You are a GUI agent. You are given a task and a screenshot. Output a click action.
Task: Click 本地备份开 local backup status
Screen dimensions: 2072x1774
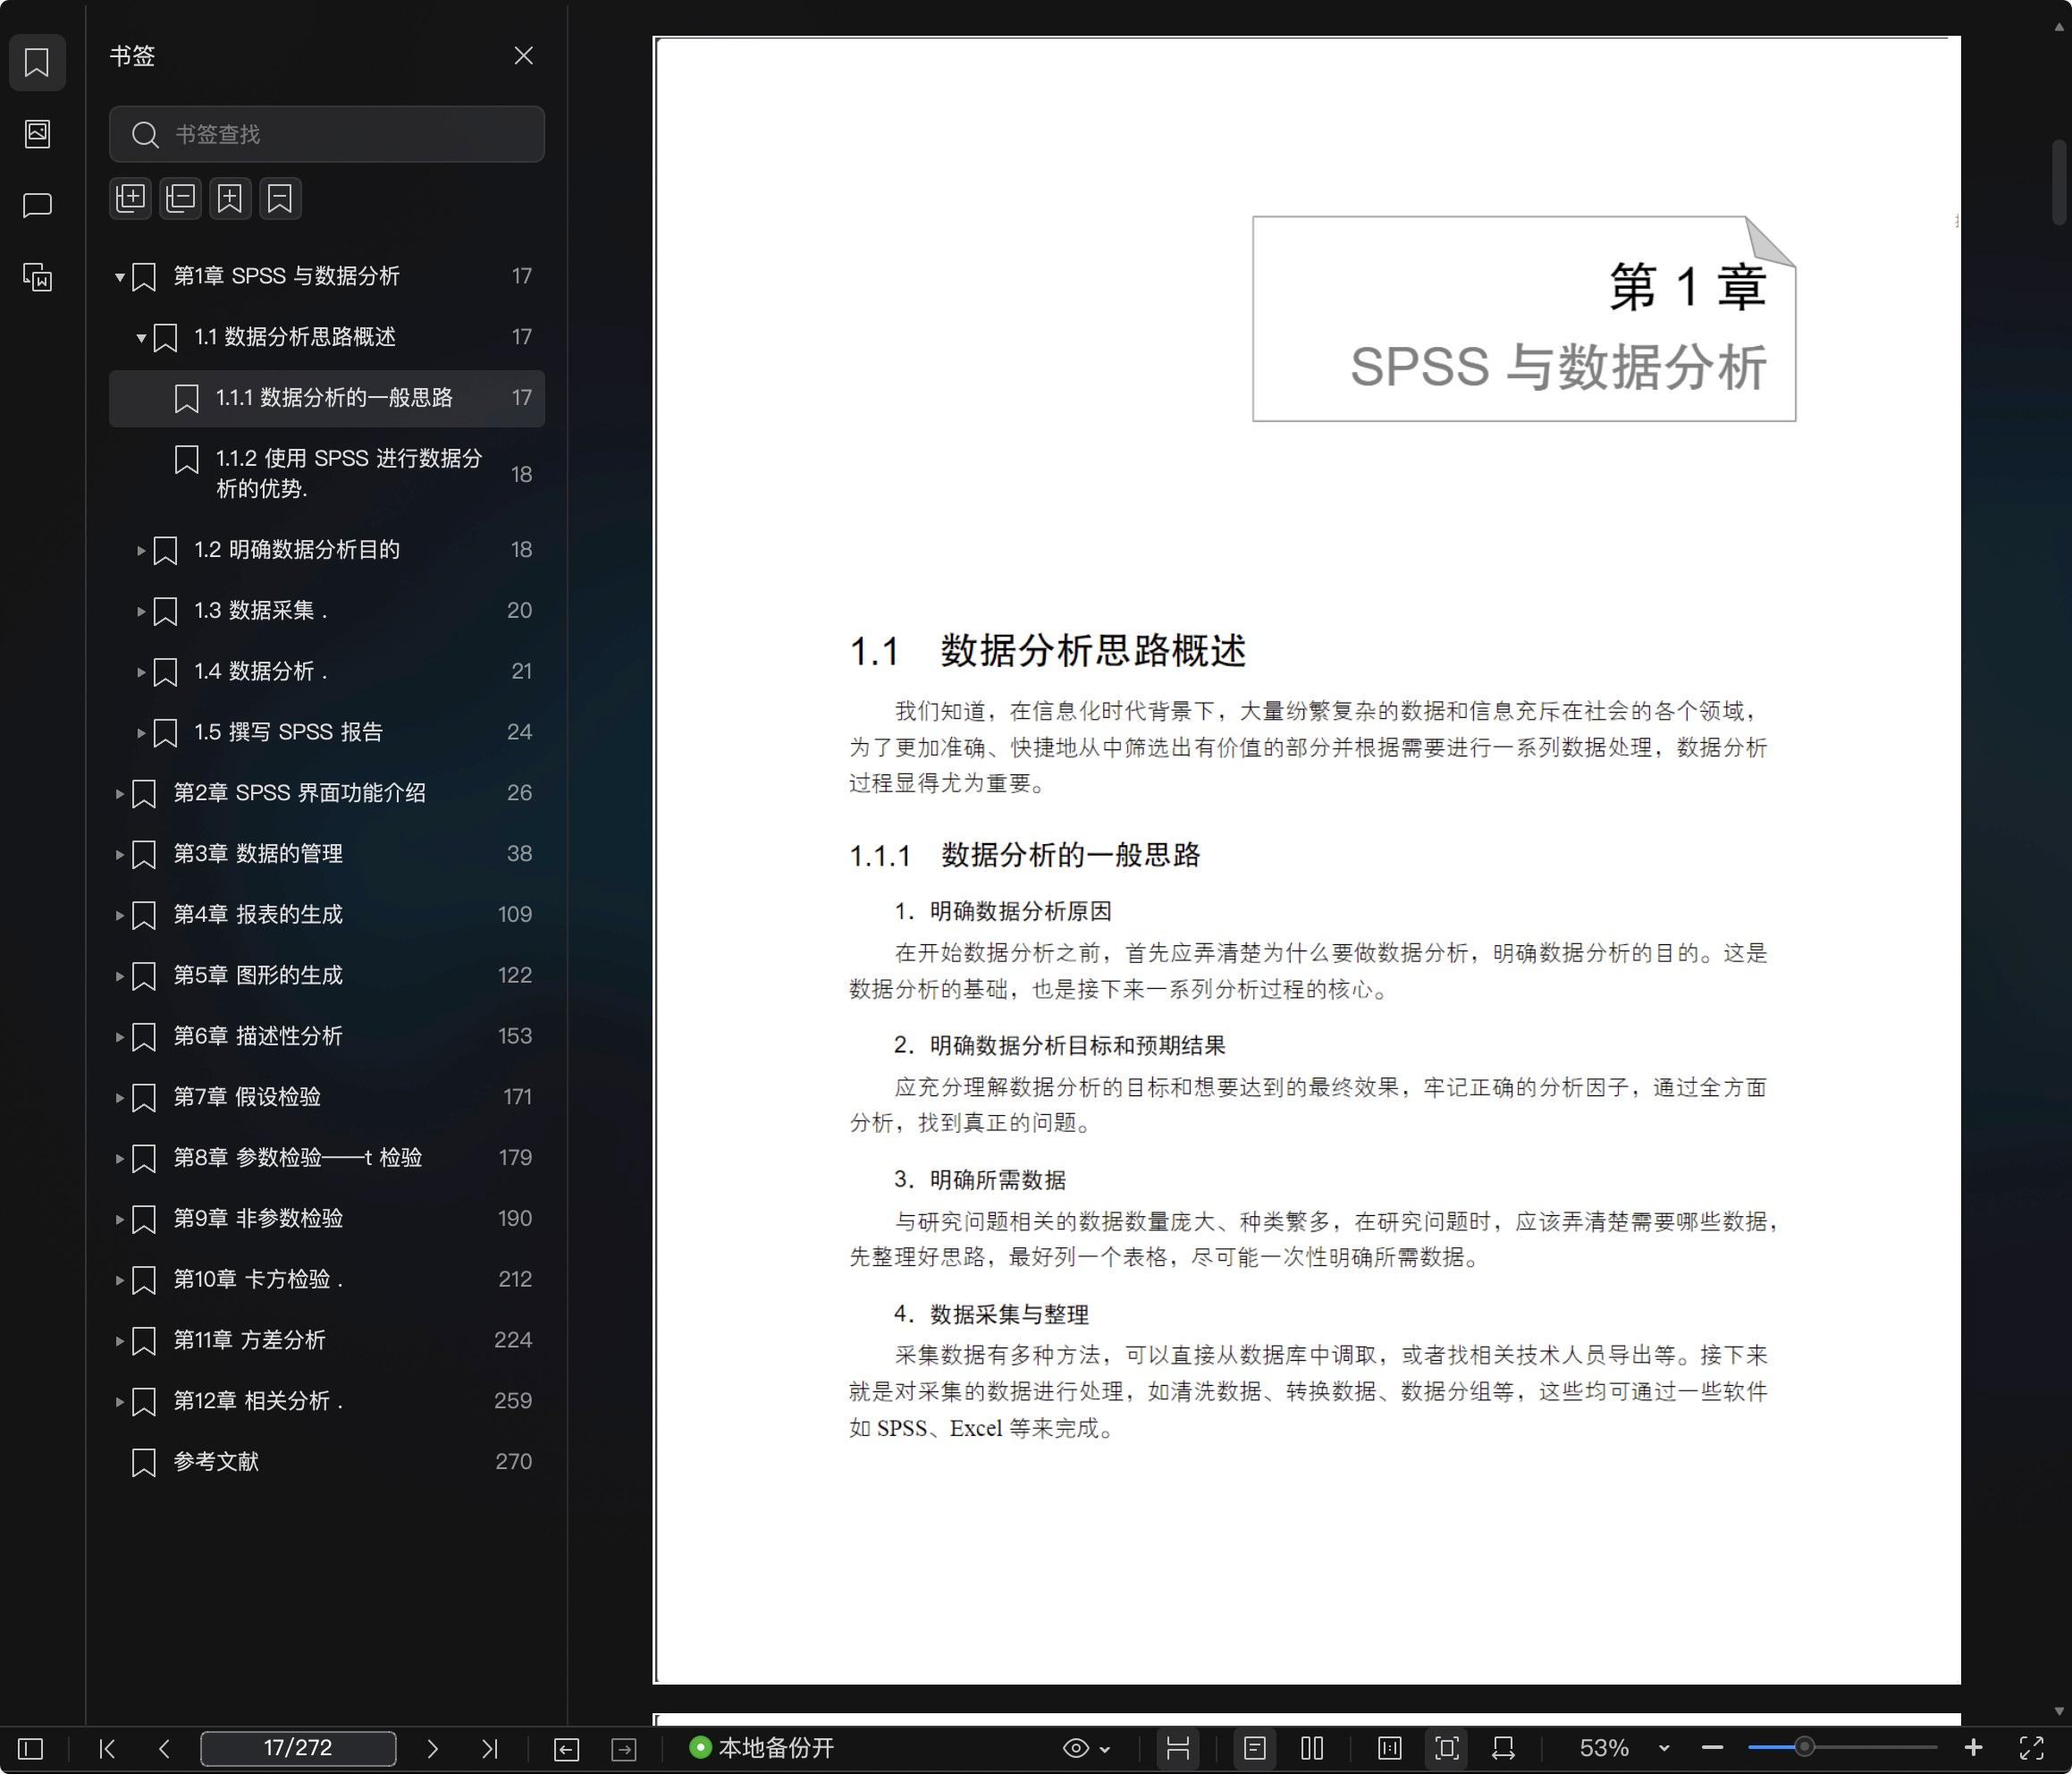coord(762,1748)
